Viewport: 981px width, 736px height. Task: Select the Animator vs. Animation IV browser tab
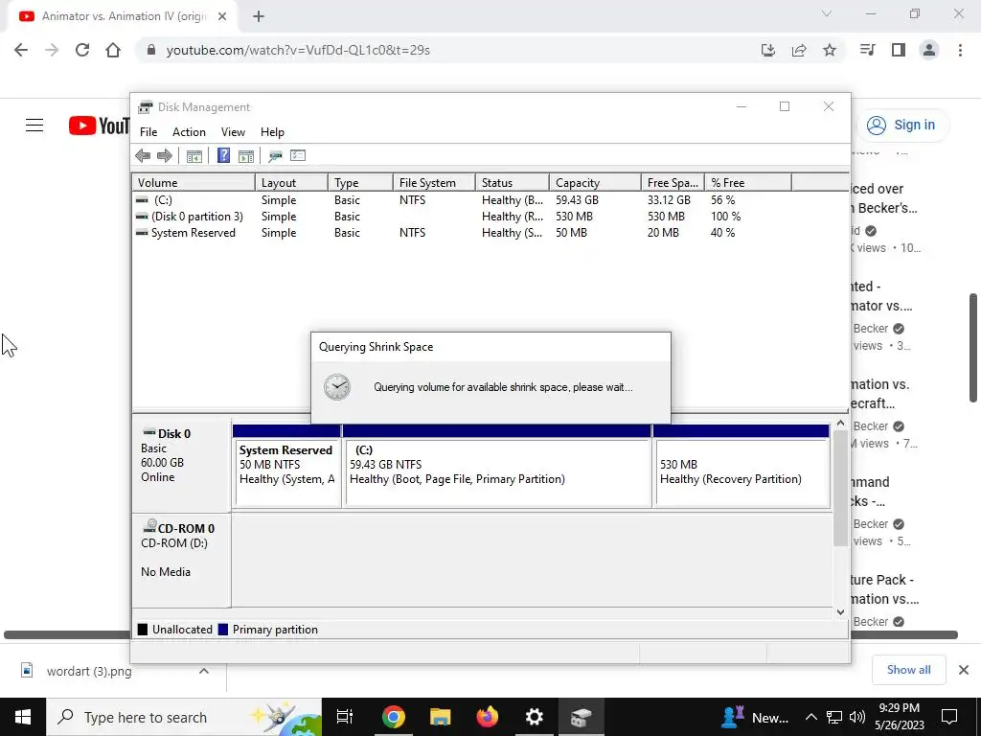coord(122,16)
